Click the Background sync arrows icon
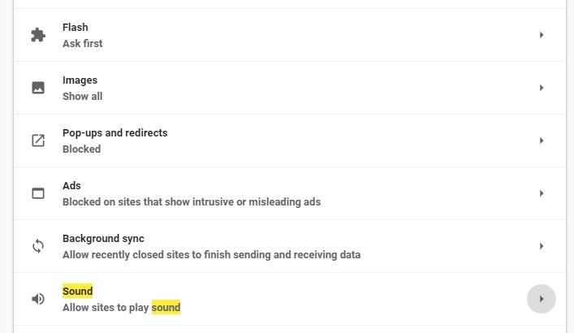Viewport: 574px width, 333px height. tap(38, 246)
